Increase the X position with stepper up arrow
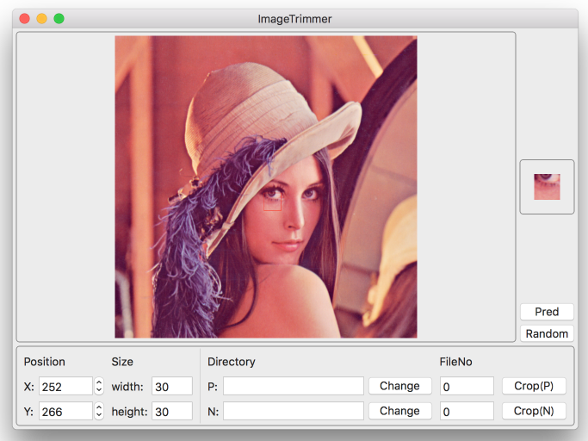 click(x=99, y=382)
